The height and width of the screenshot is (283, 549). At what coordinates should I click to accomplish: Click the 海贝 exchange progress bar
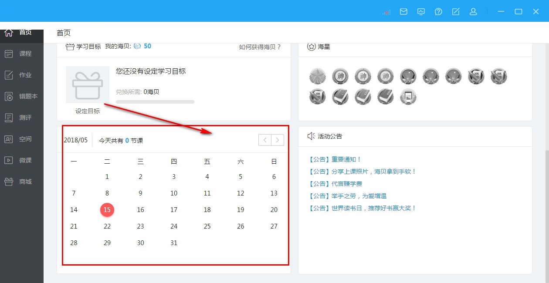[155, 101]
